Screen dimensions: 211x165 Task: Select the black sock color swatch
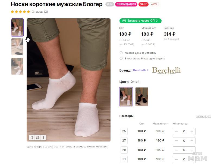(141, 97)
